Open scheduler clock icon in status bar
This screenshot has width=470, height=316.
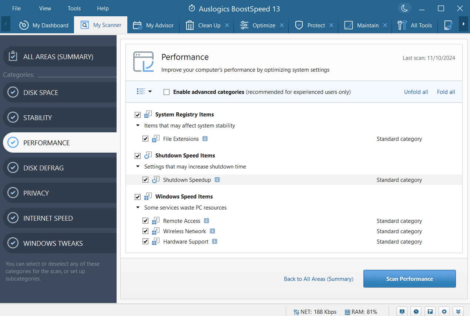coord(416,311)
